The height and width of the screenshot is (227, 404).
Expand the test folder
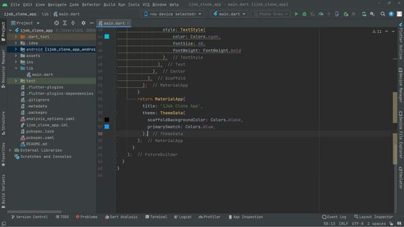16,81
